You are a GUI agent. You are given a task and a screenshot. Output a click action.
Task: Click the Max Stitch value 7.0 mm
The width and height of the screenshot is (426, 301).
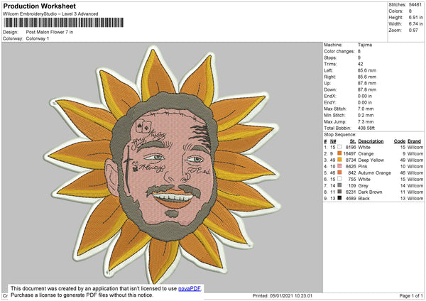click(366, 109)
